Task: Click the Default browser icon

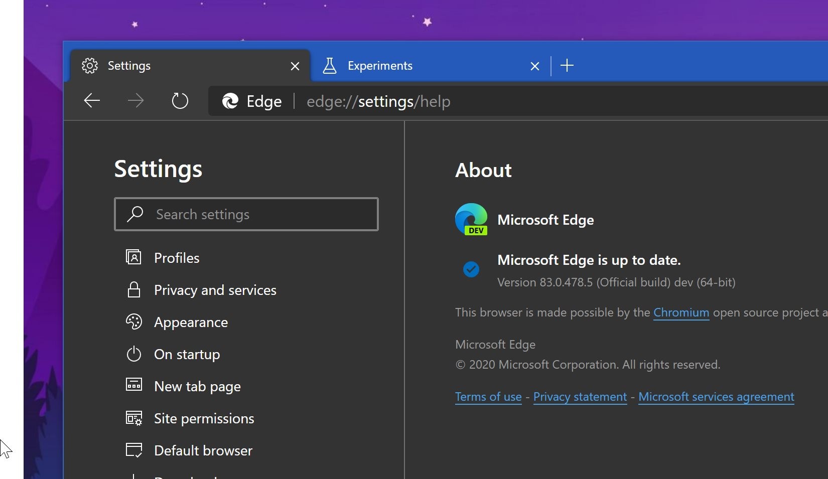Action: tap(133, 450)
